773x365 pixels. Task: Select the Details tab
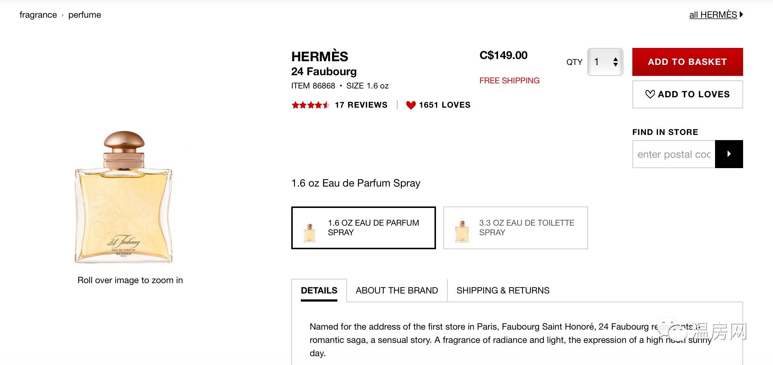coord(319,291)
